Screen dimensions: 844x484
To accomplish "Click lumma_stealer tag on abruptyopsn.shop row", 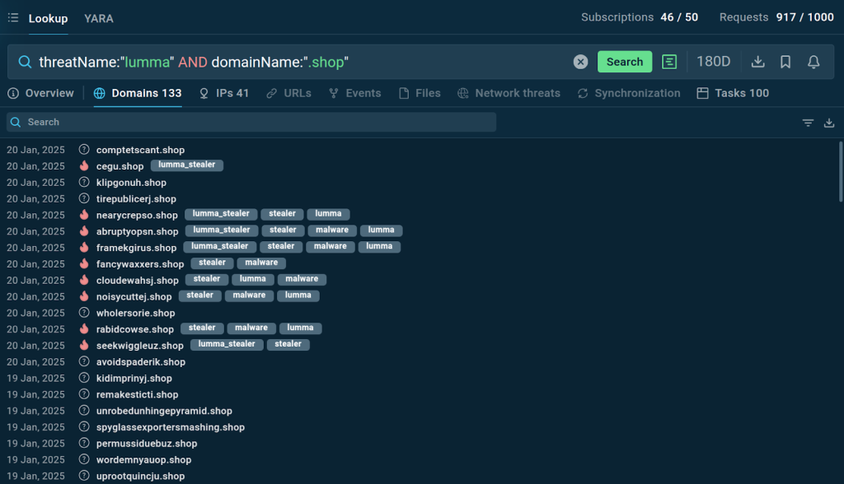I will 221,230.
